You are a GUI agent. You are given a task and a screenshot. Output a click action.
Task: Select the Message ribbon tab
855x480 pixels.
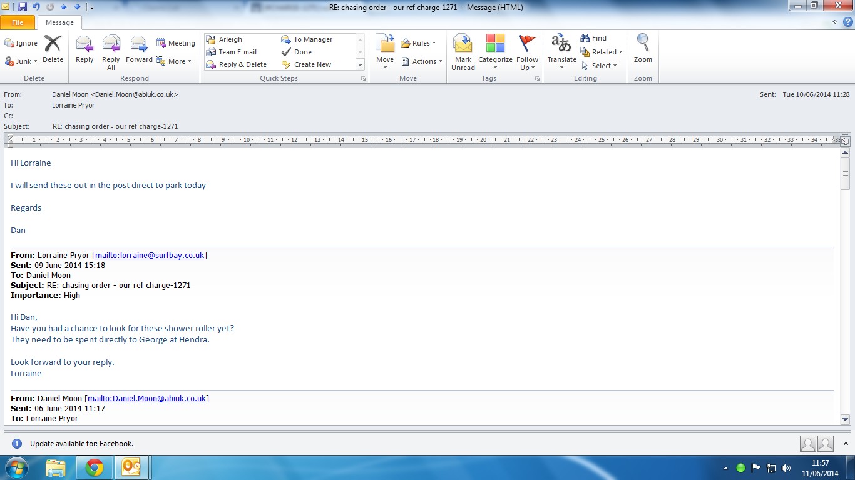(59, 22)
